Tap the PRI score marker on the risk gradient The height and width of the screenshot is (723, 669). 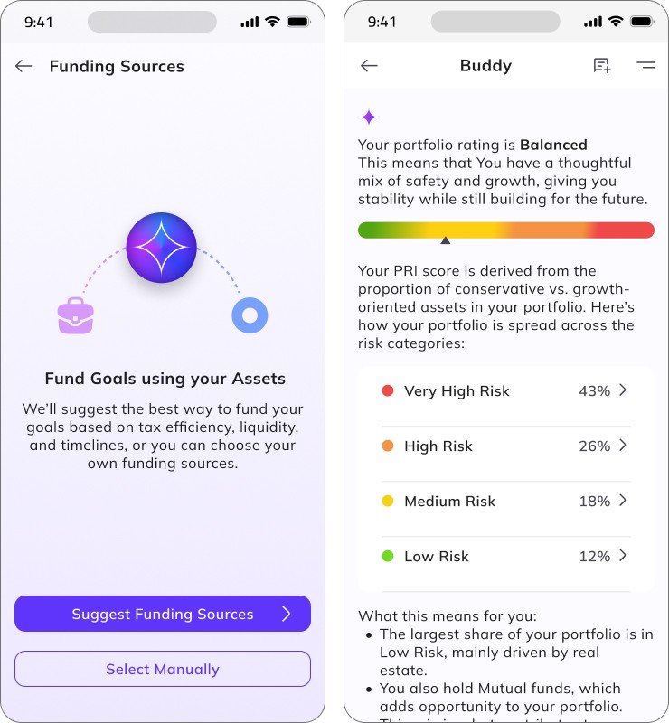446,239
